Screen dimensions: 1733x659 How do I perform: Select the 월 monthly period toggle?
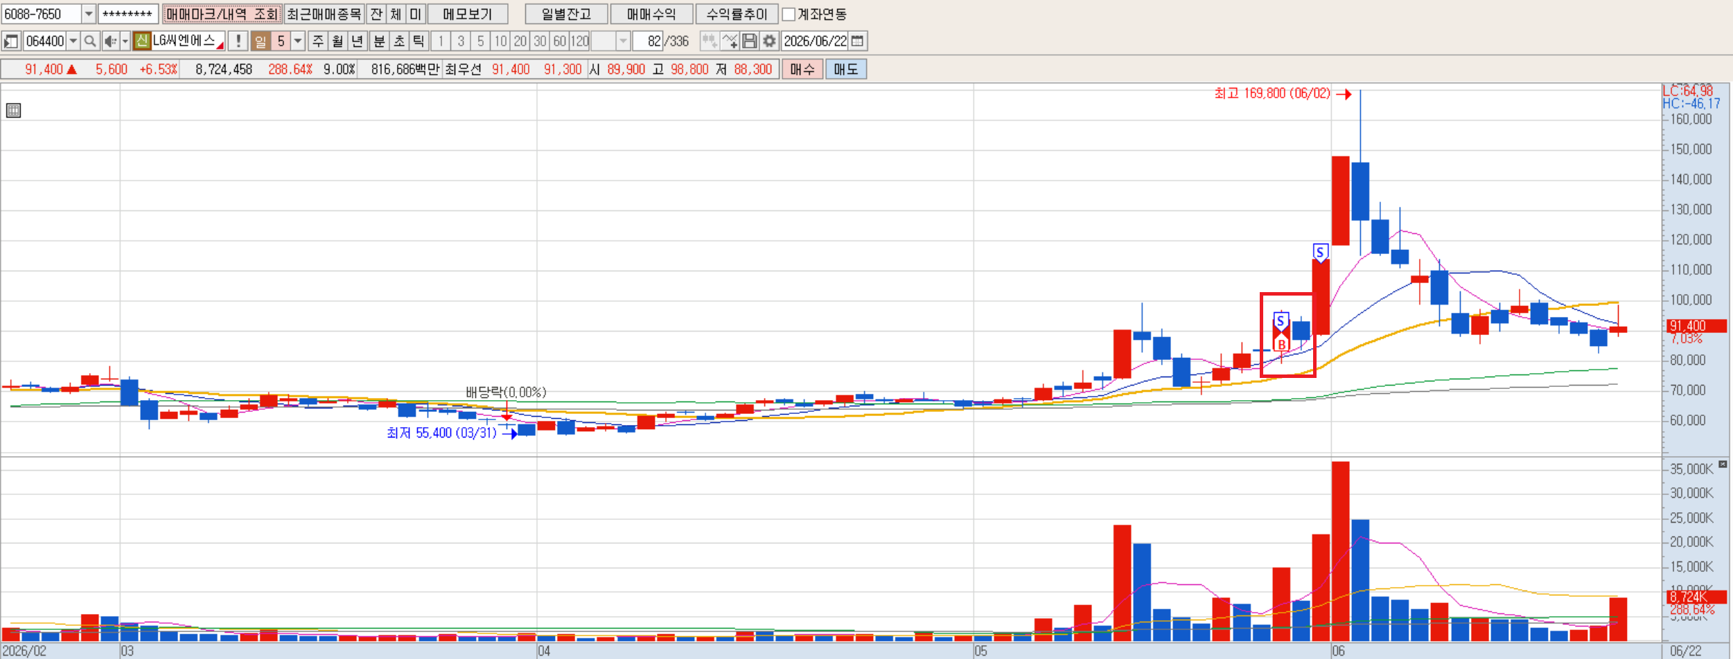tap(337, 42)
